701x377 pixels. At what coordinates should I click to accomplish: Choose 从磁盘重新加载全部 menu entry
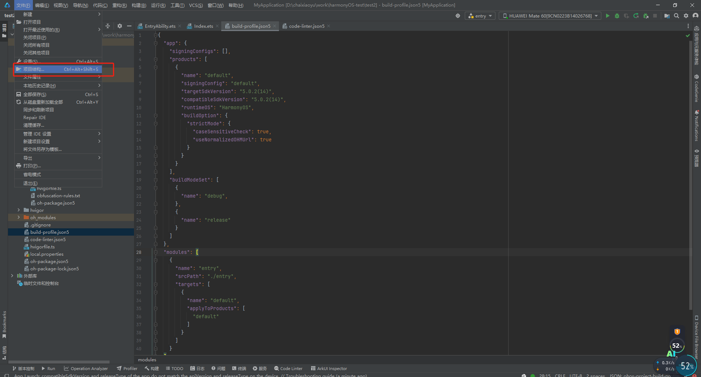(58, 102)
